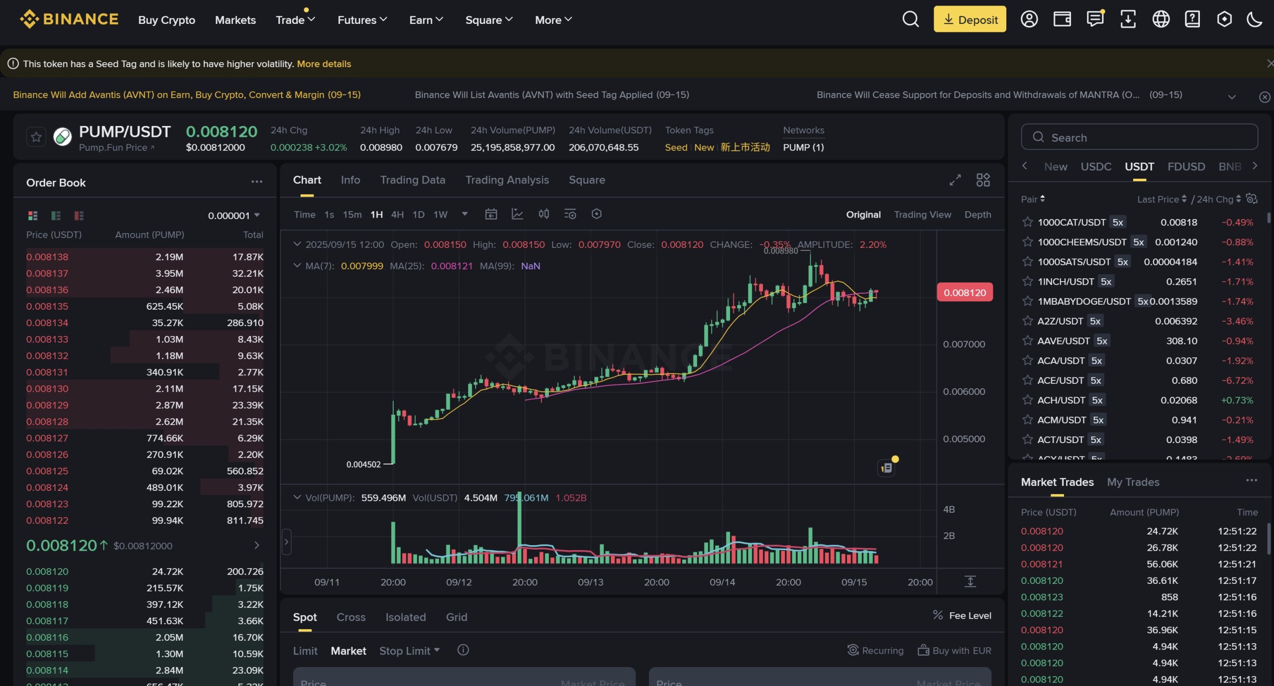The image size is (1274, 686).
Task: Open the search magnifier in header
Action: [x=910, y=19]
